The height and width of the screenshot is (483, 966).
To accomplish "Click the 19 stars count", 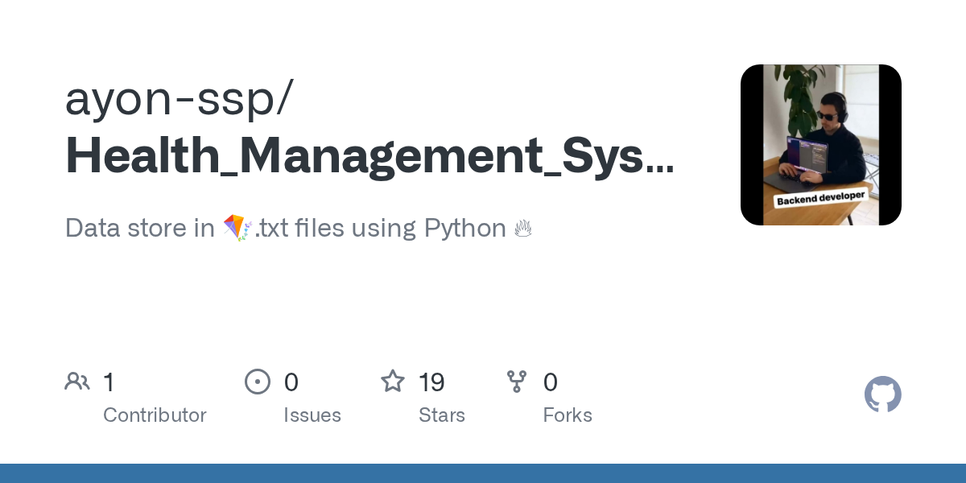I will [432, 382].
